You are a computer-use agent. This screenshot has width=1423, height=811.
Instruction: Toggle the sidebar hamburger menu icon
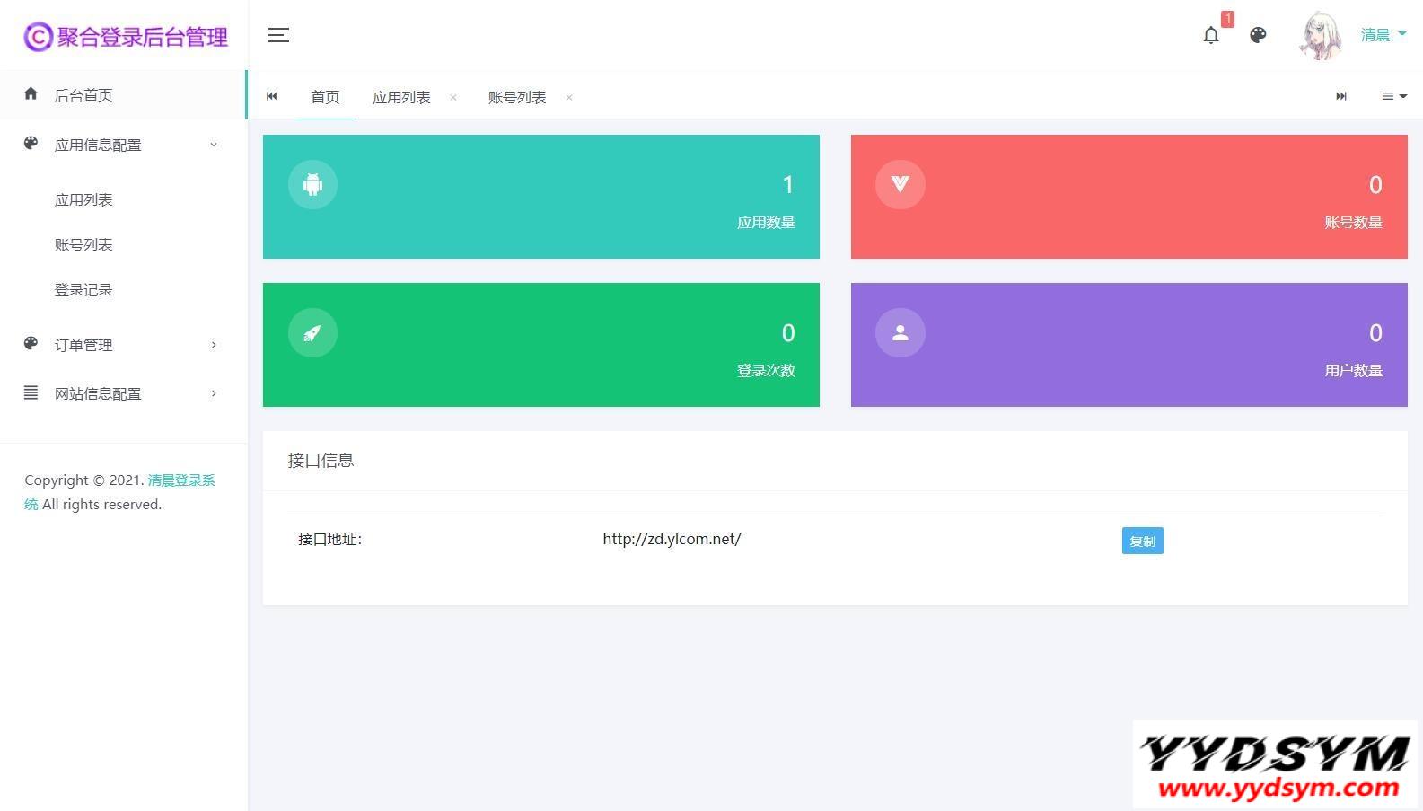[x=278, y=35]
